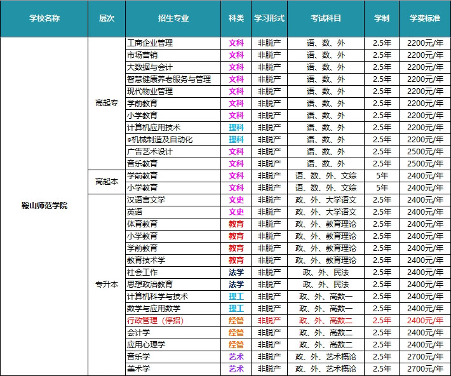Click the 汉语言文学 major cell
This screenshot has height=376, width=451.
coord(173,200)
